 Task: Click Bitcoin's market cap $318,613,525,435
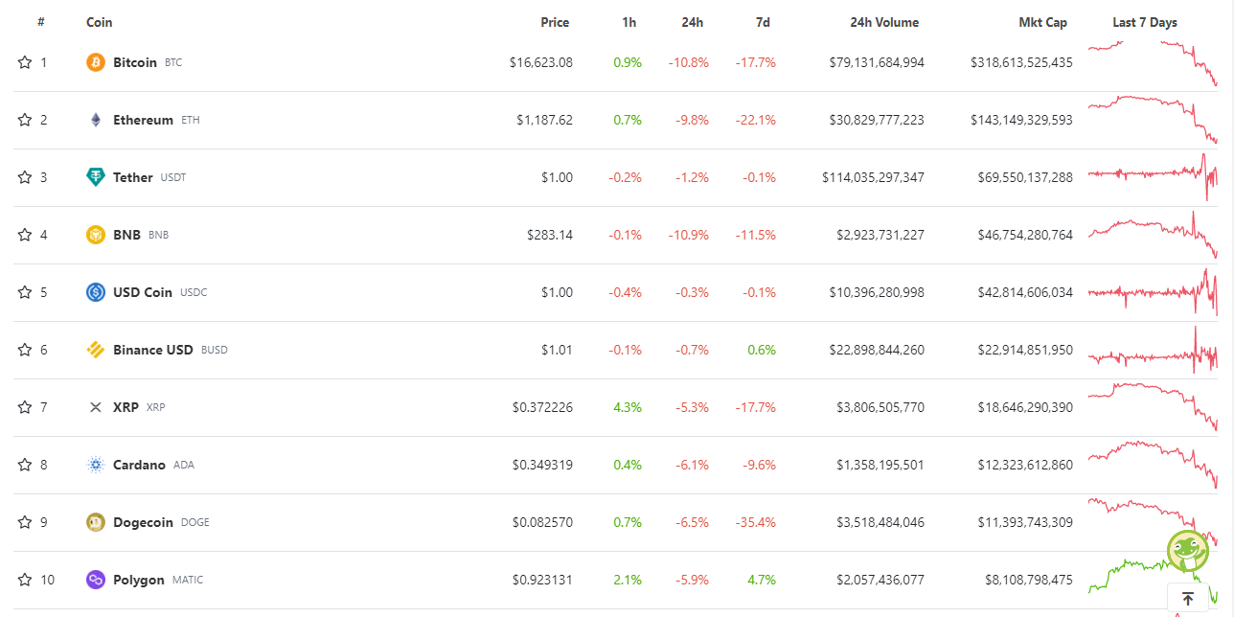coord(1021,62)
